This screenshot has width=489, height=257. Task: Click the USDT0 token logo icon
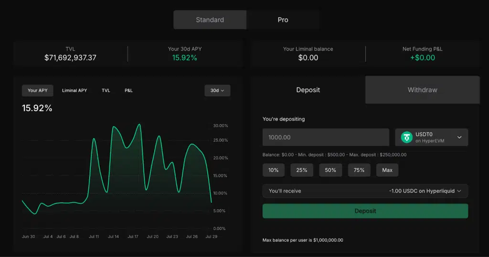point(406,138)
